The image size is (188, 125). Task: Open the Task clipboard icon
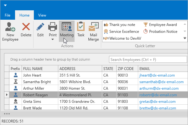pos(81,27)
